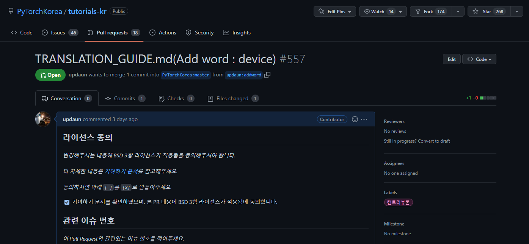Click the pull request number #557
This screenshot has width=529, height=244.
coord(292,59)
